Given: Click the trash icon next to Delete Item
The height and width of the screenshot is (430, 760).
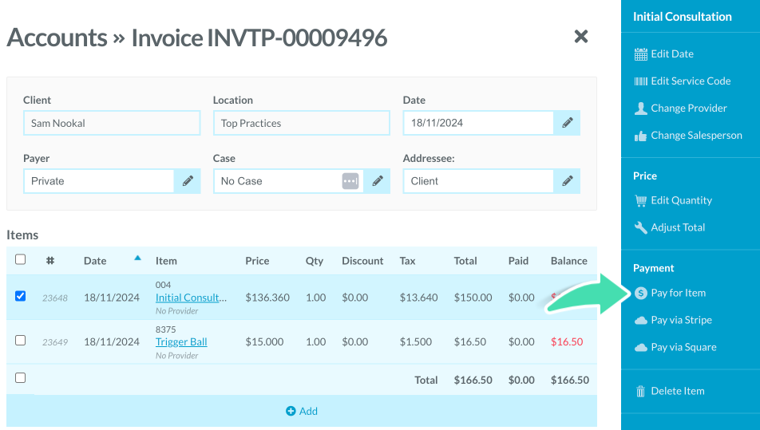Looking at the screenshot, I should [641, 391].
